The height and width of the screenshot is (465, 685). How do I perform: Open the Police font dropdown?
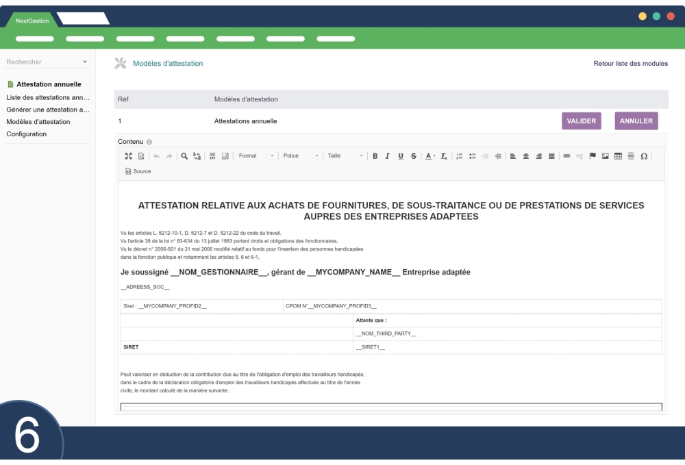(300, 156)
